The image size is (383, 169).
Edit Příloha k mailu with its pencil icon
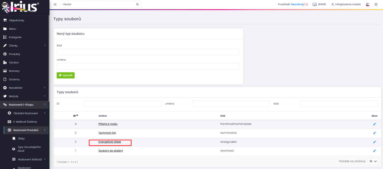click(375, 124)
